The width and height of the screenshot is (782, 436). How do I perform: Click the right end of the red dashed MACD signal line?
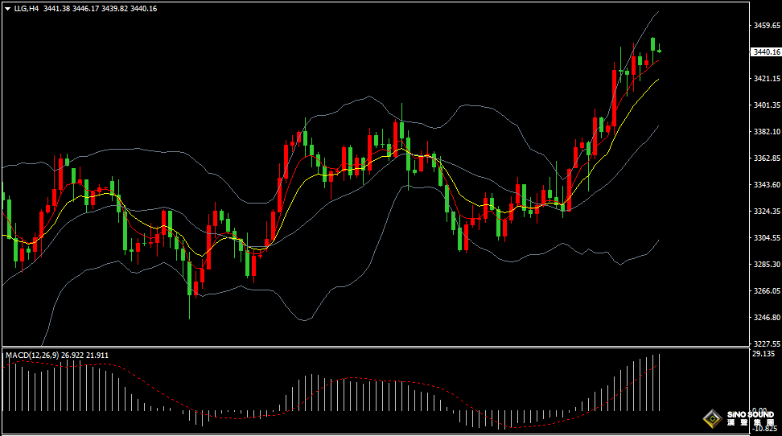659,363
